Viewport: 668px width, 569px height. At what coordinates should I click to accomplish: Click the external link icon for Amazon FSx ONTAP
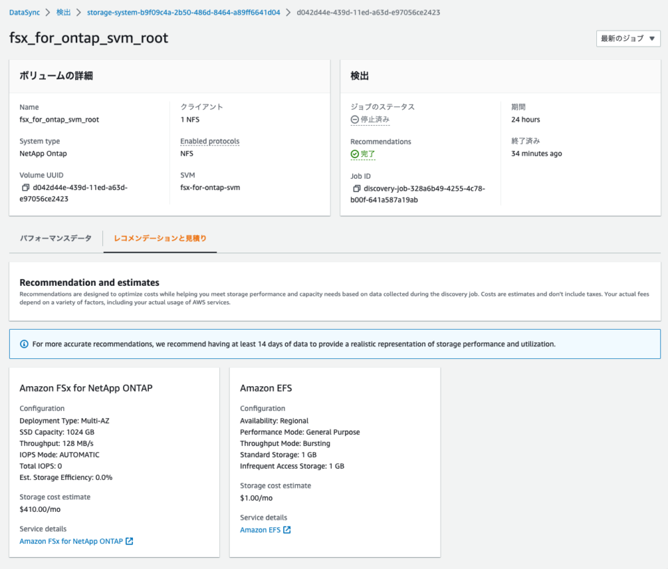point(129,541)
